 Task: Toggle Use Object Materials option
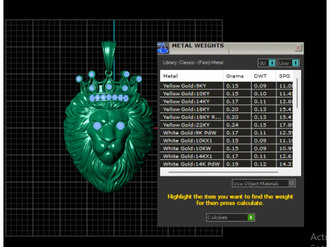click(x=263, y=183)
